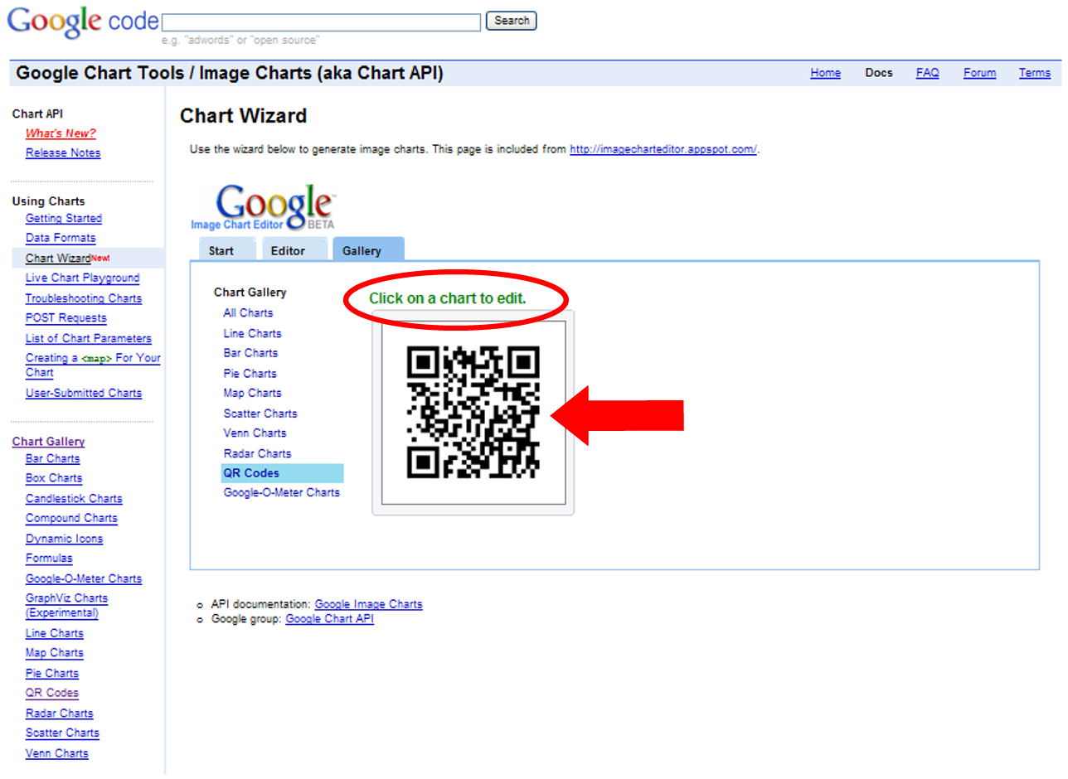The image size is (1068, 779).
Task: Click the Google code logo
Action: click(82, 22)
